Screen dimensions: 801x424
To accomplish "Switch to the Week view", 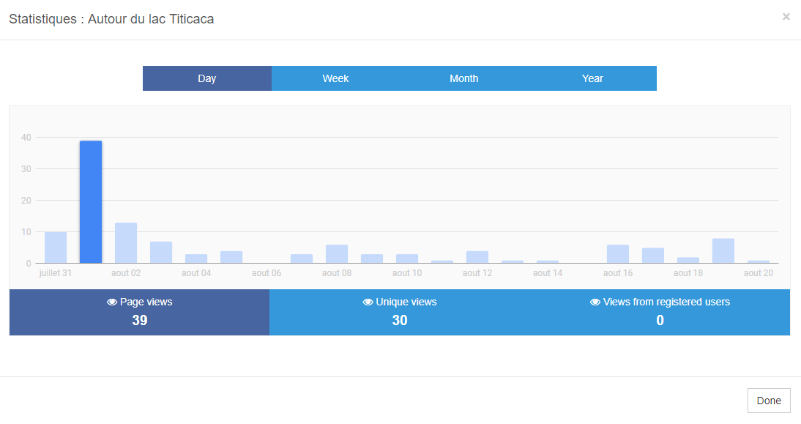I will pos(336,78).
